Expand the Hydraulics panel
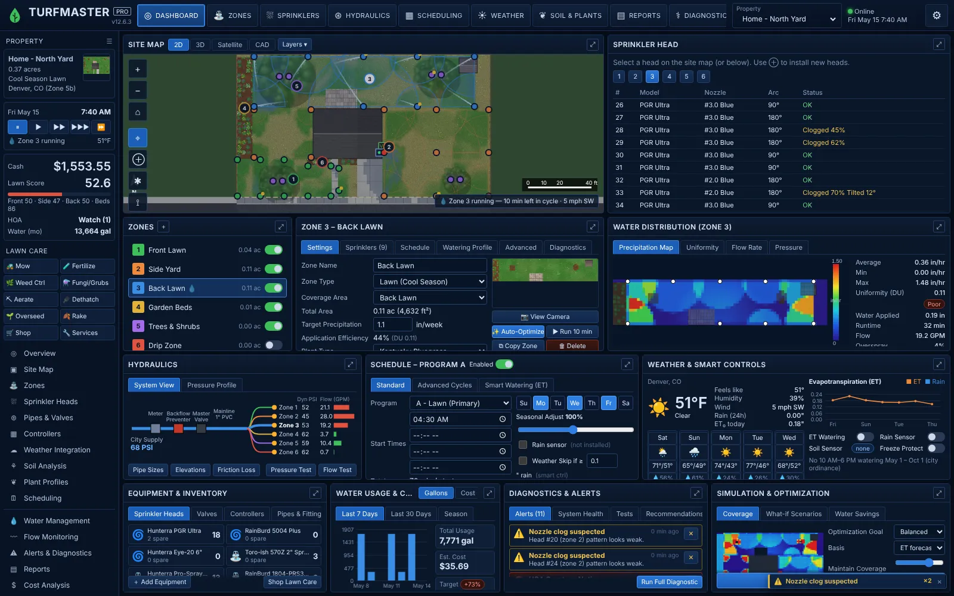 [x=351, y=364]
